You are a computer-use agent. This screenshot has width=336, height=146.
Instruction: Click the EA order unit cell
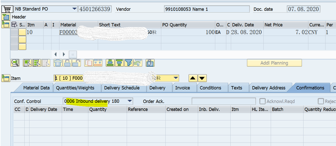pyautogui.click(x=220, y=32)
